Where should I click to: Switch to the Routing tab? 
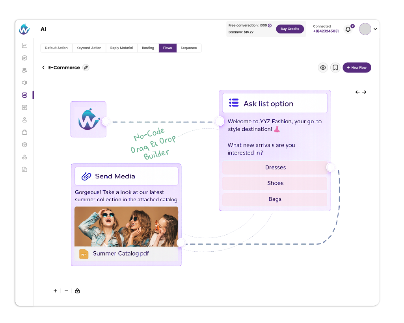pos(148,48)
